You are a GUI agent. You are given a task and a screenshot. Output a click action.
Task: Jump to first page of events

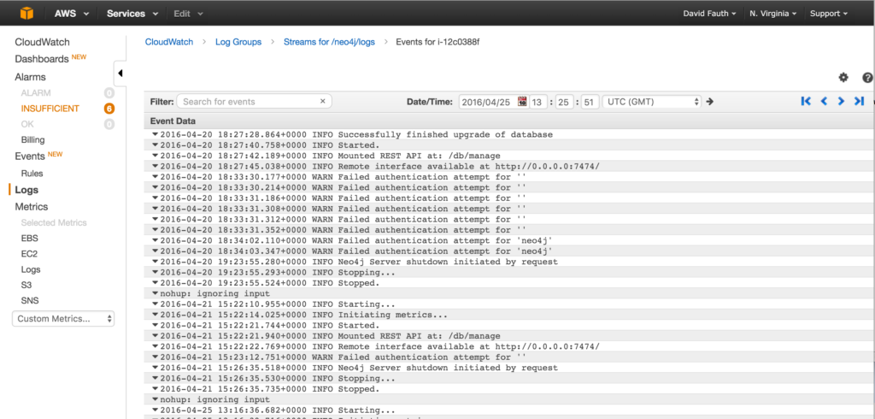coord(806,101)
